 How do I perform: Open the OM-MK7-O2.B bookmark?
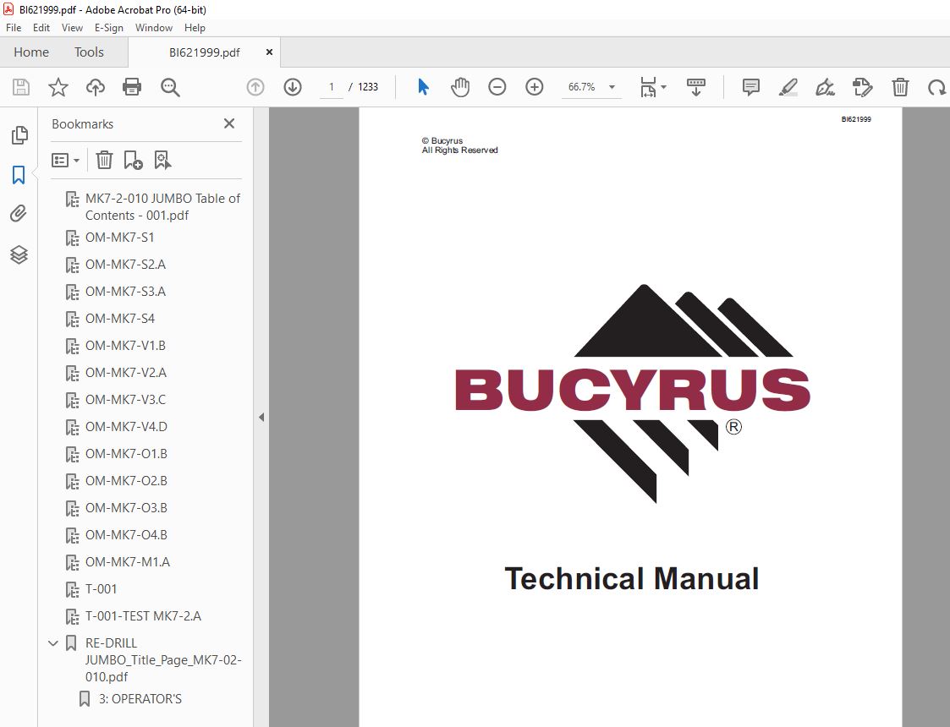point(126,481)
